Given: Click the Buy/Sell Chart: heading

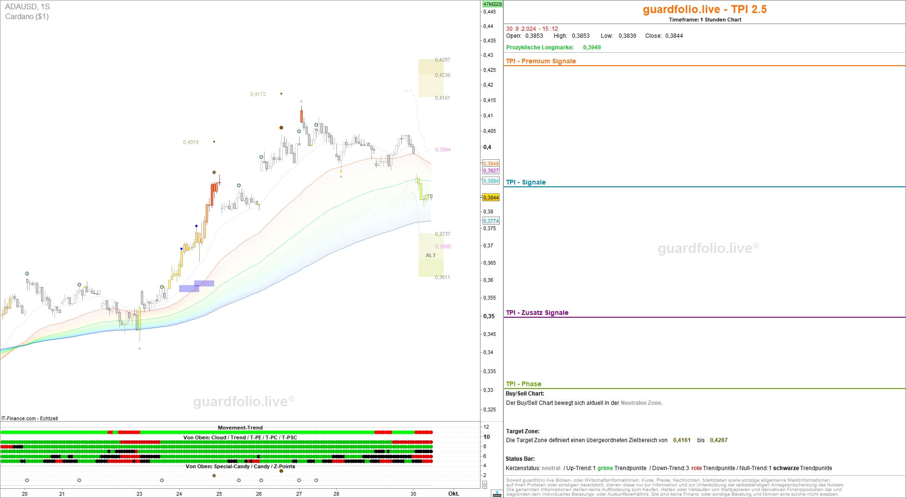Looking at the screenshot, I should pos(525,394).
